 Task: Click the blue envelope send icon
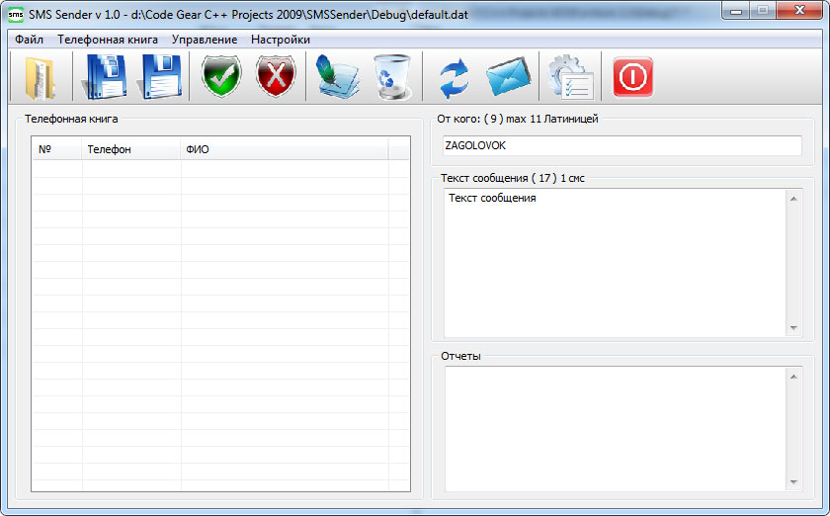coord(508,77)
